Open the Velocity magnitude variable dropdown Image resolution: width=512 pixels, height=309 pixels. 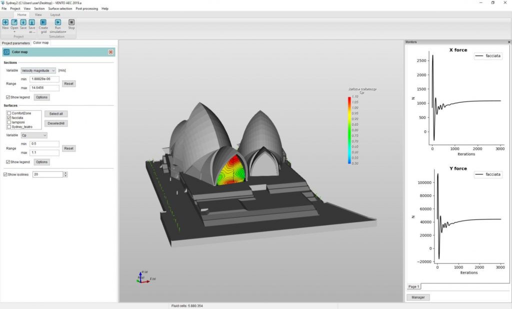(x=38, y=71)
